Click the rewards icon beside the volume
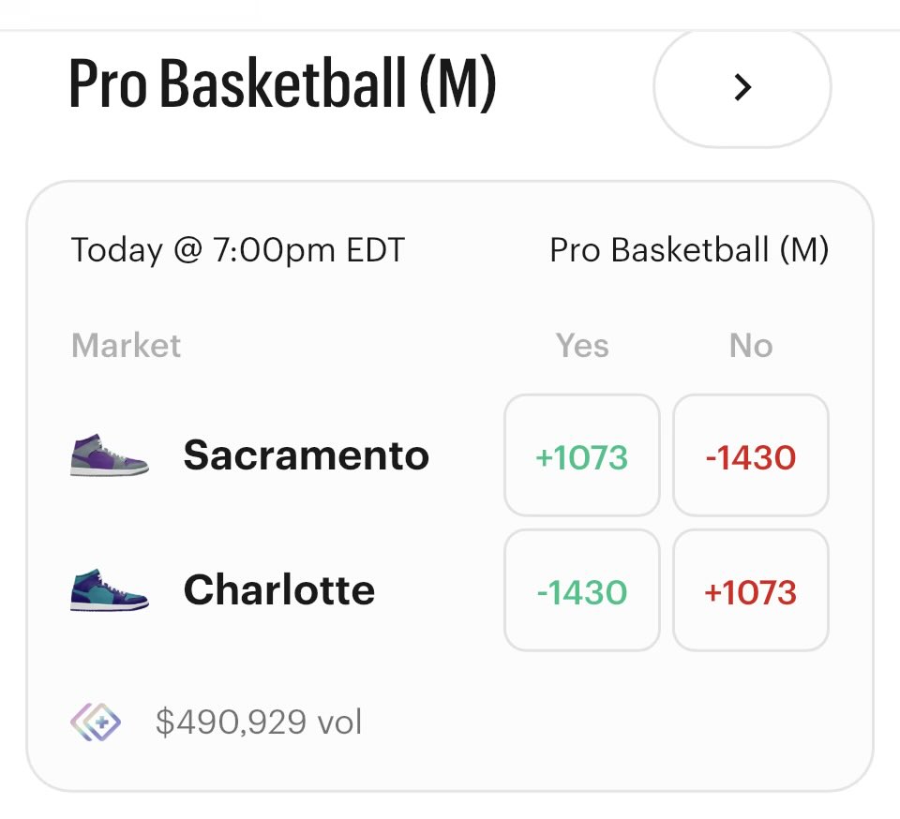The width and height of the screenshot is (900, 819). tap(96, 722)
